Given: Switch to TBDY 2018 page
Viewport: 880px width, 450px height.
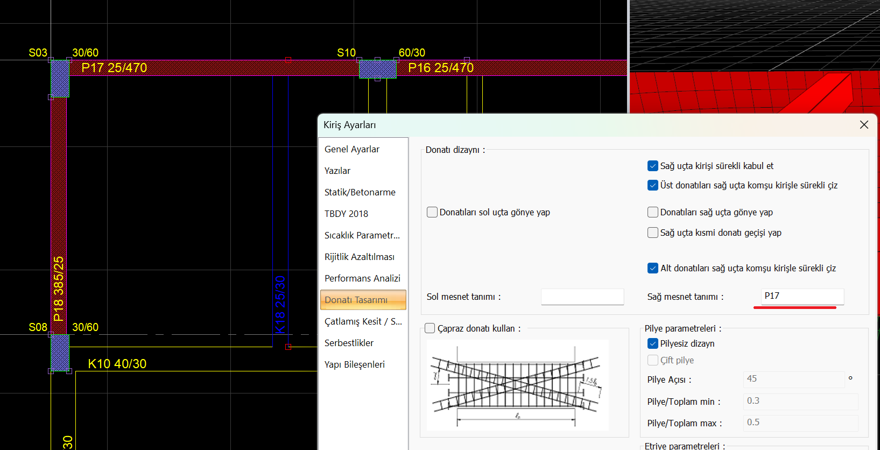Looking at the screenshot, I should point(346,214).
